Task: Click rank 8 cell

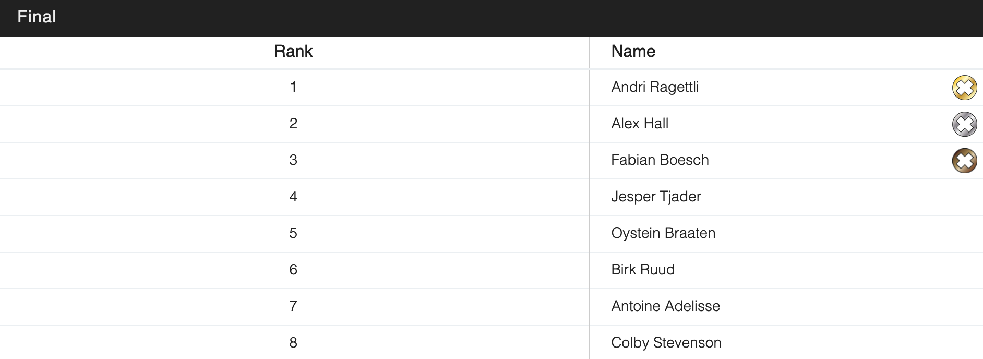Action: 293,343
